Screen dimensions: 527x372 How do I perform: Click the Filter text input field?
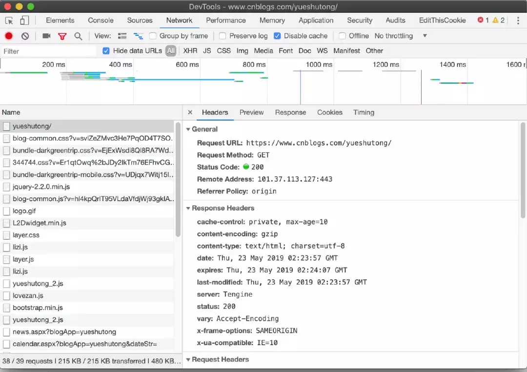pyautogui.click(x=49, y=51)
